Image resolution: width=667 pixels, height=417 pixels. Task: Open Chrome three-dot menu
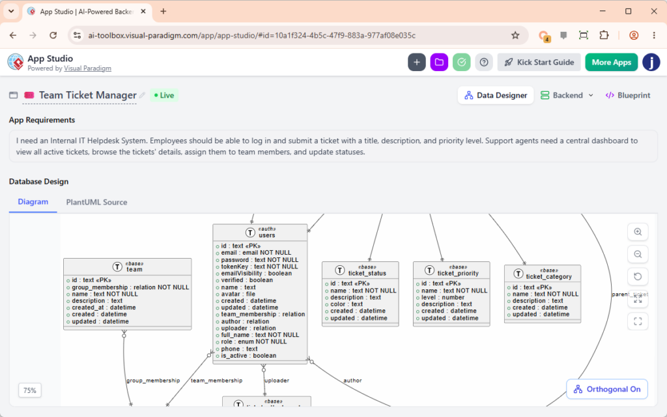point(654,35)
